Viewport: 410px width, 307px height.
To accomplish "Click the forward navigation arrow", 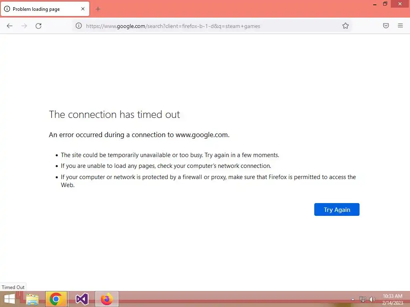I will (x=24, y=26).
